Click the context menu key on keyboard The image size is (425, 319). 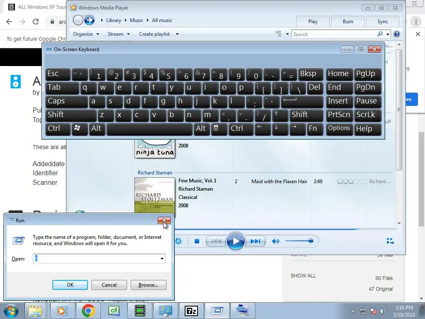pyautogui.click(x=219, y=129)
